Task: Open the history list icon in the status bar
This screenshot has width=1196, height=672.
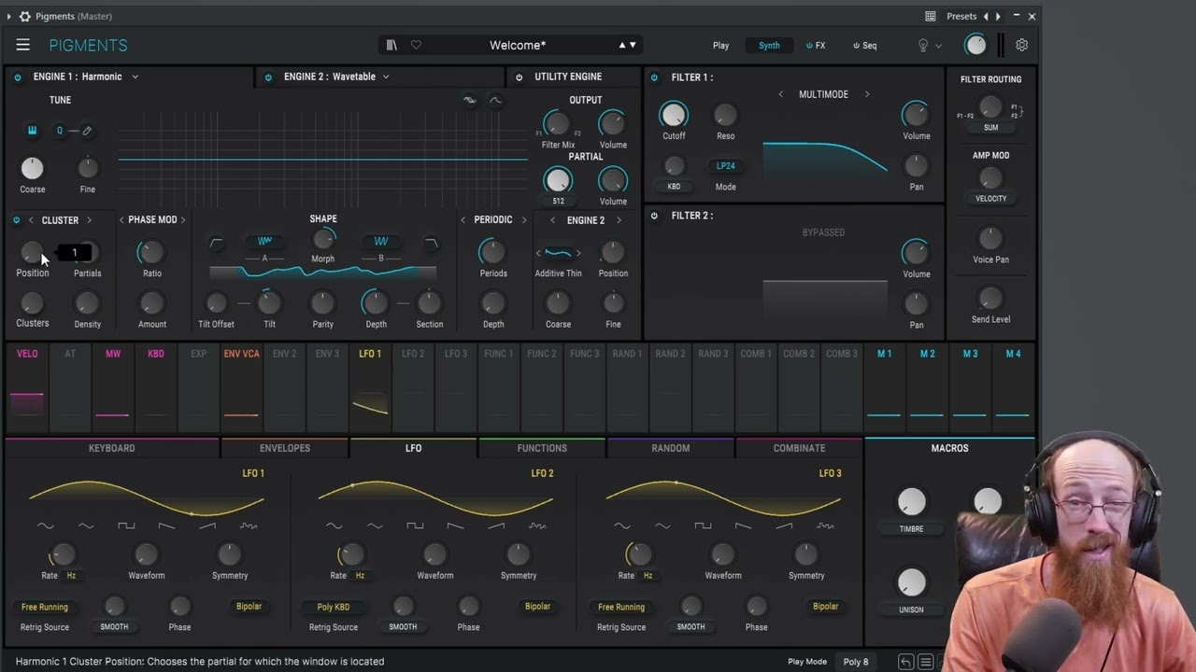Action: pyautogui.click(x=925, y=662)
